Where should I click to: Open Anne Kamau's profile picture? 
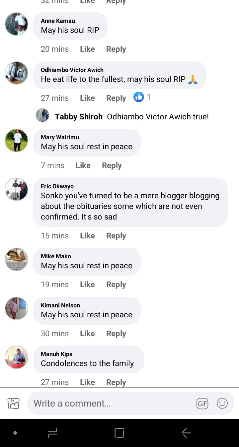[x=16, y=24]
